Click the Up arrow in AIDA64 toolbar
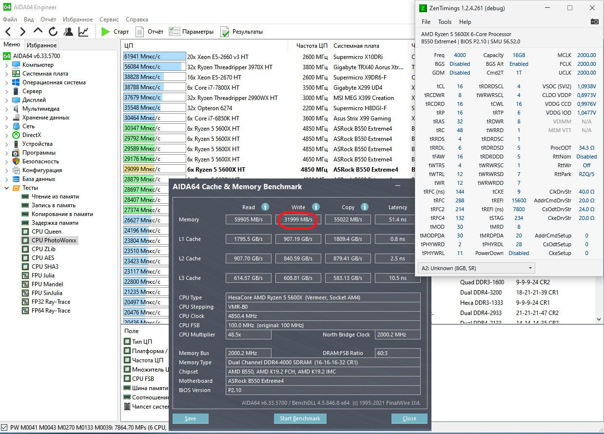This screenshot has height=434, width=604. (x=38, y=32)
